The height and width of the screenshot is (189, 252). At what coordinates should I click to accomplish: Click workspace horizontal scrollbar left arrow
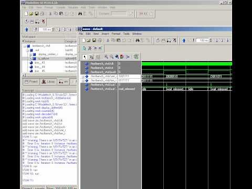coord(24,75)
